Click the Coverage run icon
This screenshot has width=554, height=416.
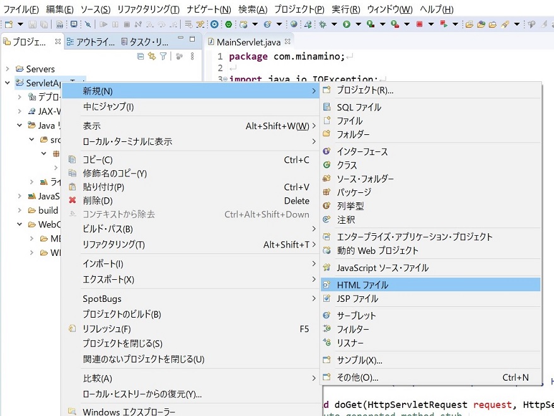tap(371, 24)
